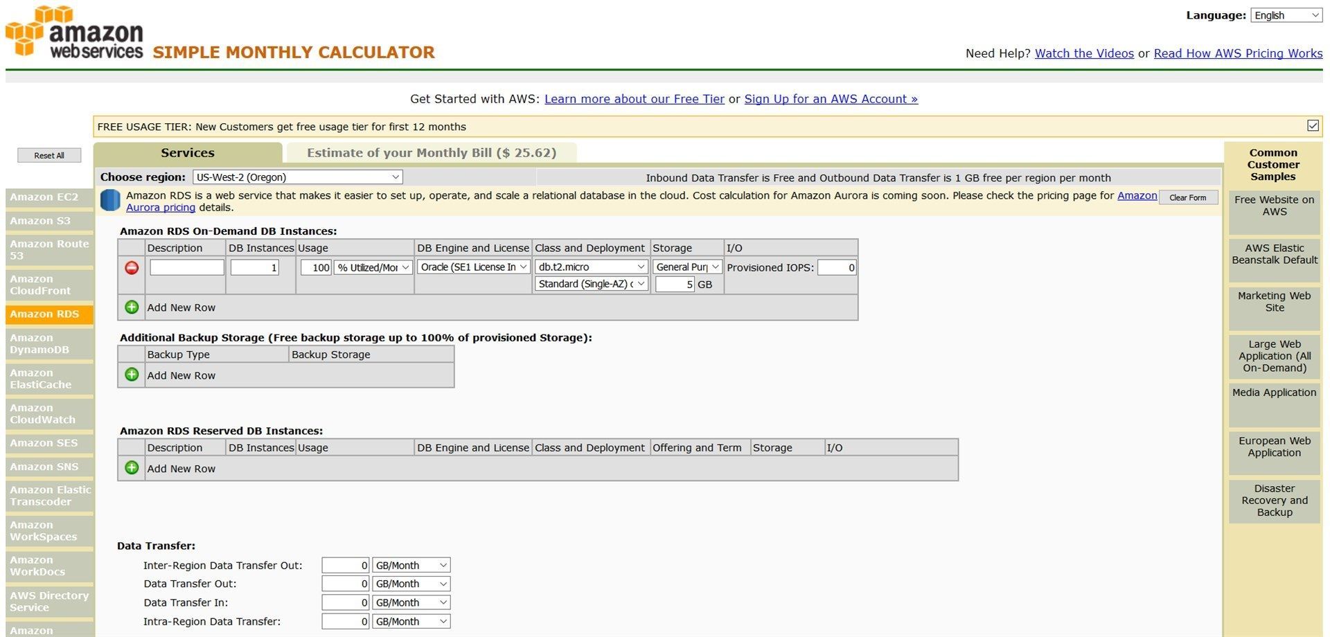Click the Clear Form button

tap(1188, 197)
